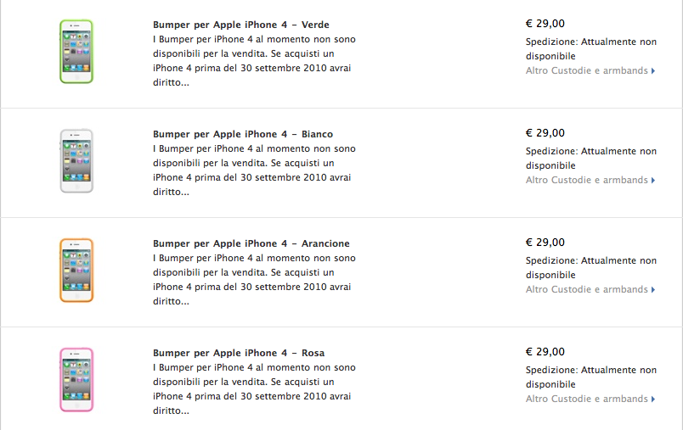Click the € 29,00 price of Rosa bumper

point(545,352)
